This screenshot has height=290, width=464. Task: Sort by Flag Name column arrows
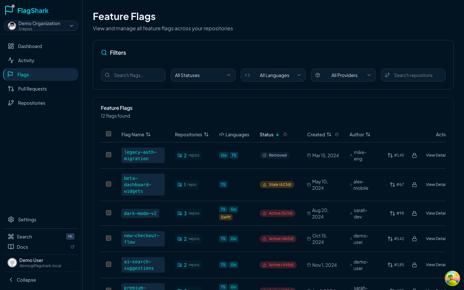coord(148,134)
